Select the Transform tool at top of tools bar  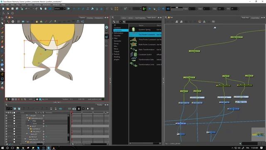click(x=2, y=19)
